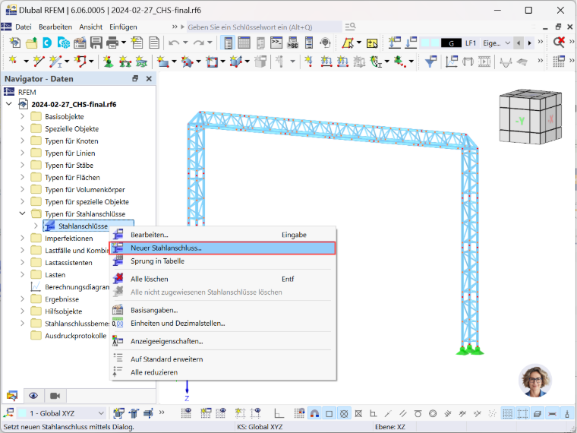Select the new member tool with I-beam
This screenshot has height=433, width=577.
[55, 61]
